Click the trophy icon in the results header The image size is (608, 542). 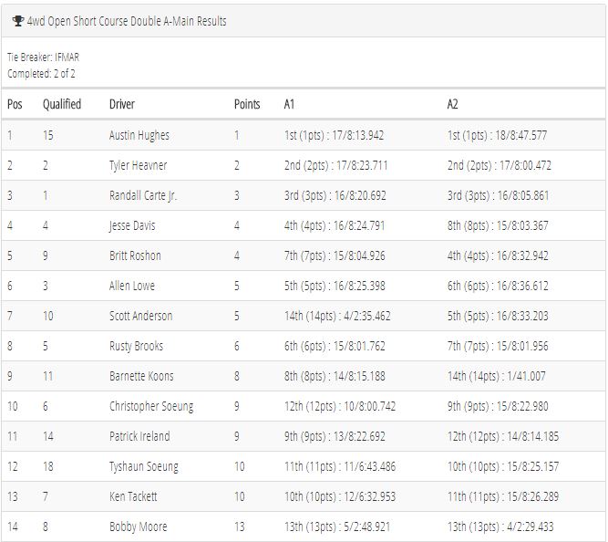pos(17,21)
